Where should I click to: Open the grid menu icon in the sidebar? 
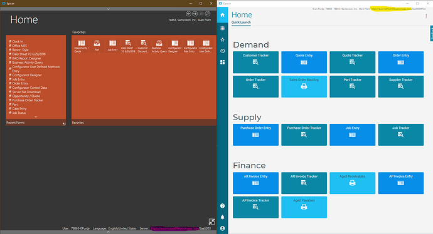[222, 28]
